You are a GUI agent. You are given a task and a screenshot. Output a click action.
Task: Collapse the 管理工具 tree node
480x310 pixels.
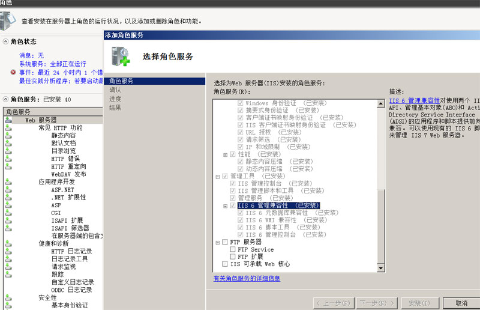[218, 177]
